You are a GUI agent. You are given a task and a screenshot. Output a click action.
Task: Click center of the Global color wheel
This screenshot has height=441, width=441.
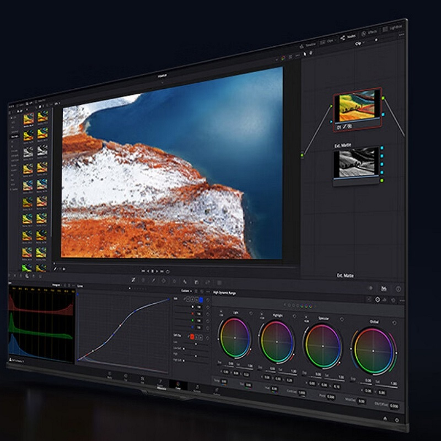click(x=373, y=351)
